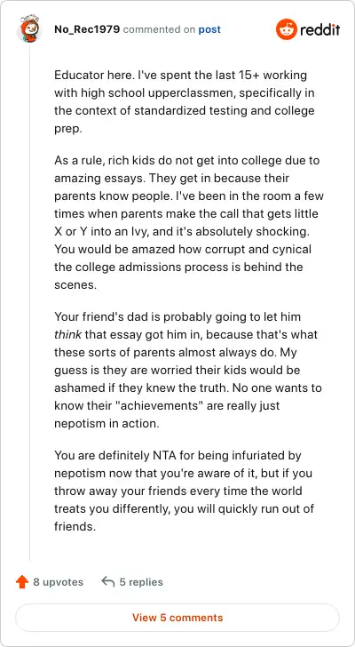Click the "5 replies" label
Screen dimensions: 355x647
[141, 582]
